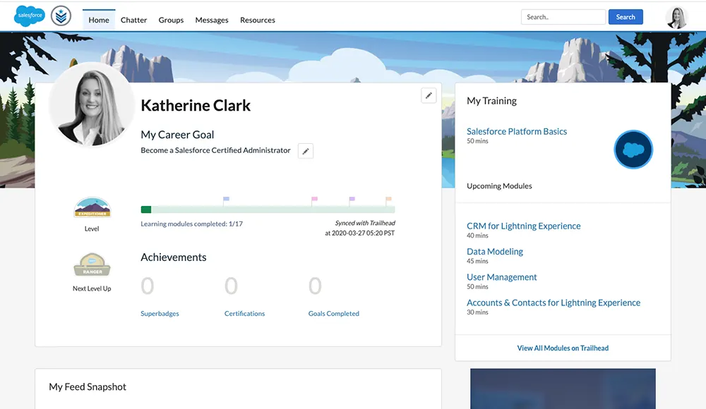Click the My Feed Snapshot heading
Image resolution: width=706 pixels, height=409 pixels.
coord(88,387)
